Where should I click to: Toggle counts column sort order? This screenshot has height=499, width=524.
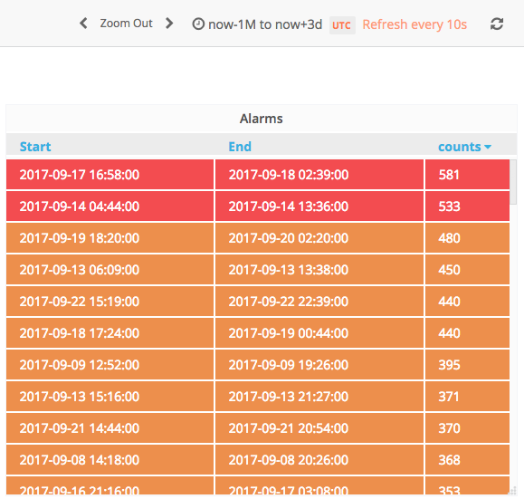(x=460, y=147)
